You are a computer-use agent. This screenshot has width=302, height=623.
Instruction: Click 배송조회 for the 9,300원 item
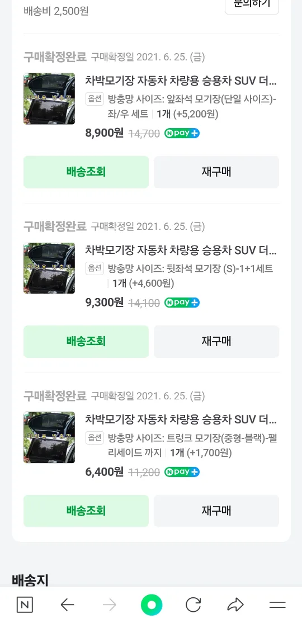(86, 341)
